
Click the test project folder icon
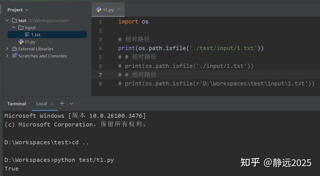tap(14, 20)
